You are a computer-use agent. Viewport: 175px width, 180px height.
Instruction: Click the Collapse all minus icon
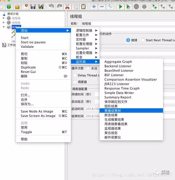102,7
